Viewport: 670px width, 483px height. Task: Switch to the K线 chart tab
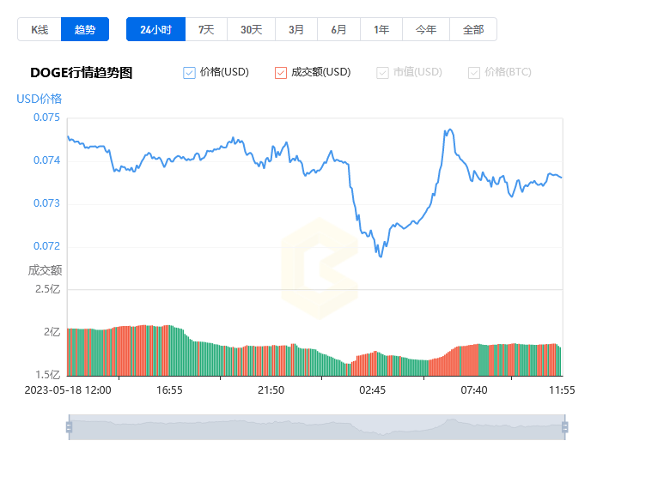click(40, 29)
